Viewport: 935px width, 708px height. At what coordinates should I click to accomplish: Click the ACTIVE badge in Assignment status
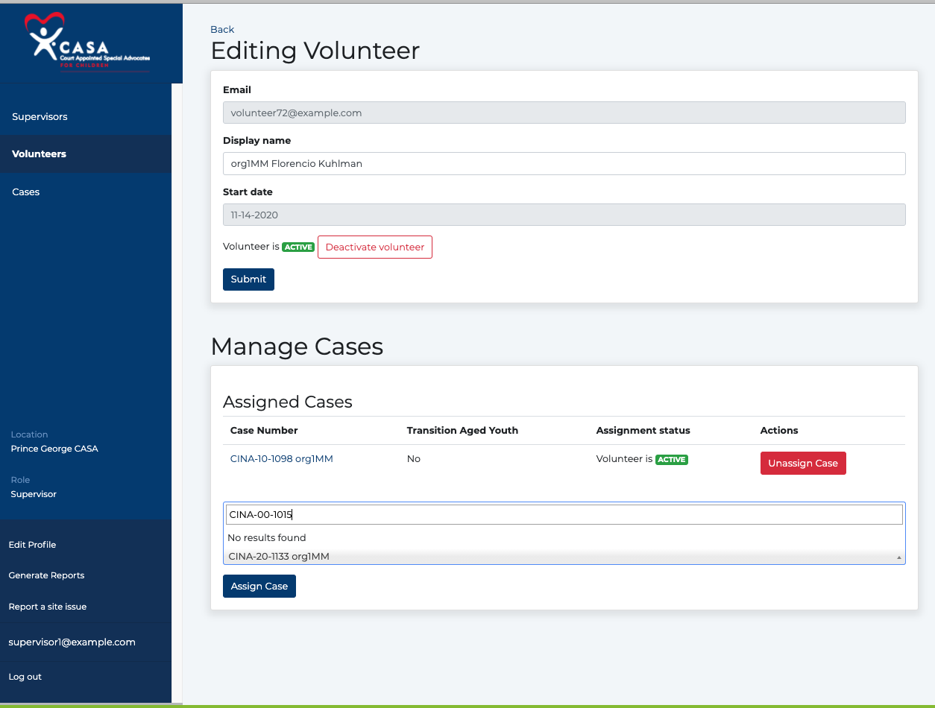671,460
